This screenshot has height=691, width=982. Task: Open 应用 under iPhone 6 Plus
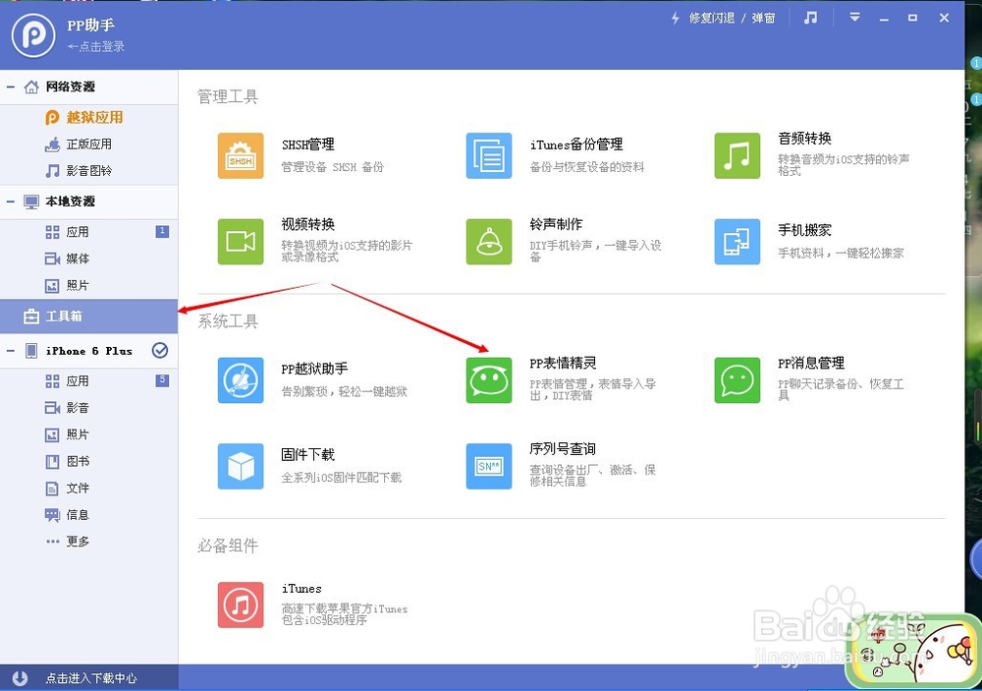(x=89, y=380)
